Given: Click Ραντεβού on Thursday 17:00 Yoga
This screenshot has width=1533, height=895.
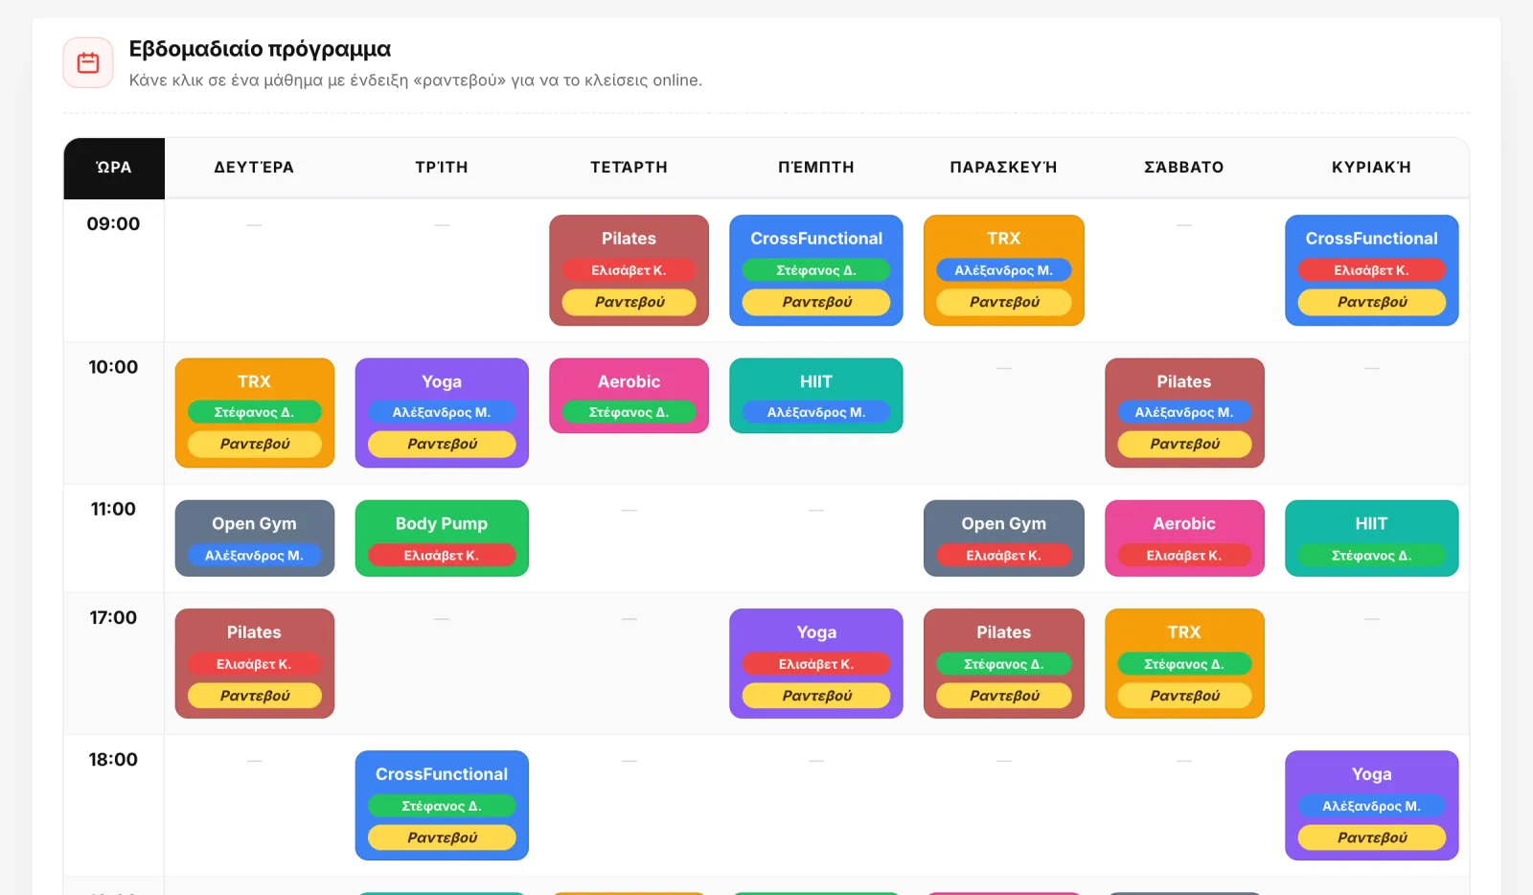Looking at the screenshot, I should click(x=816, y=696).
